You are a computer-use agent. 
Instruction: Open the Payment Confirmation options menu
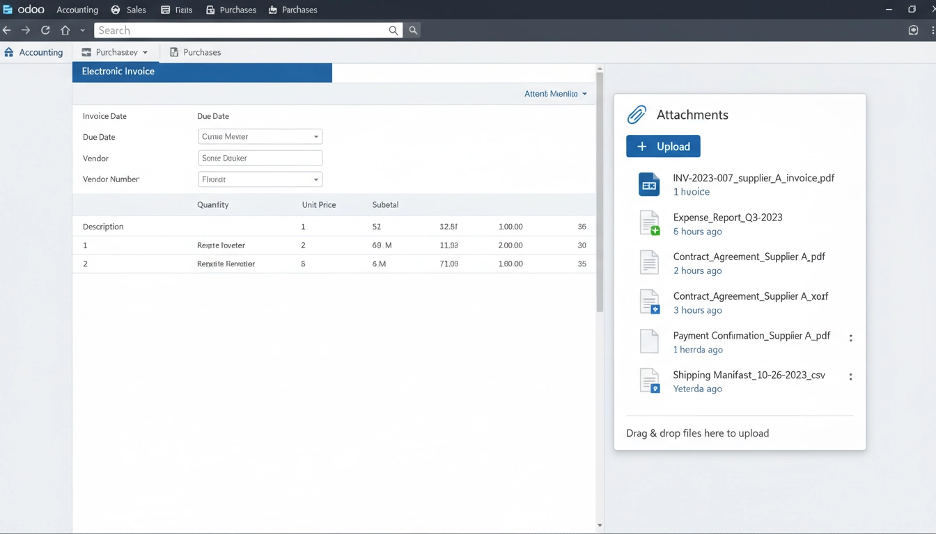[850, 337]
